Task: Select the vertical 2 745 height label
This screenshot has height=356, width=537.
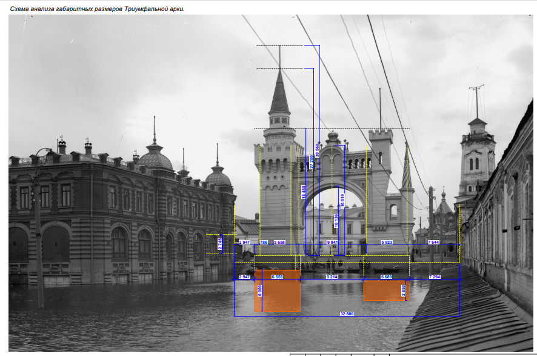Action: click(220, 244)
